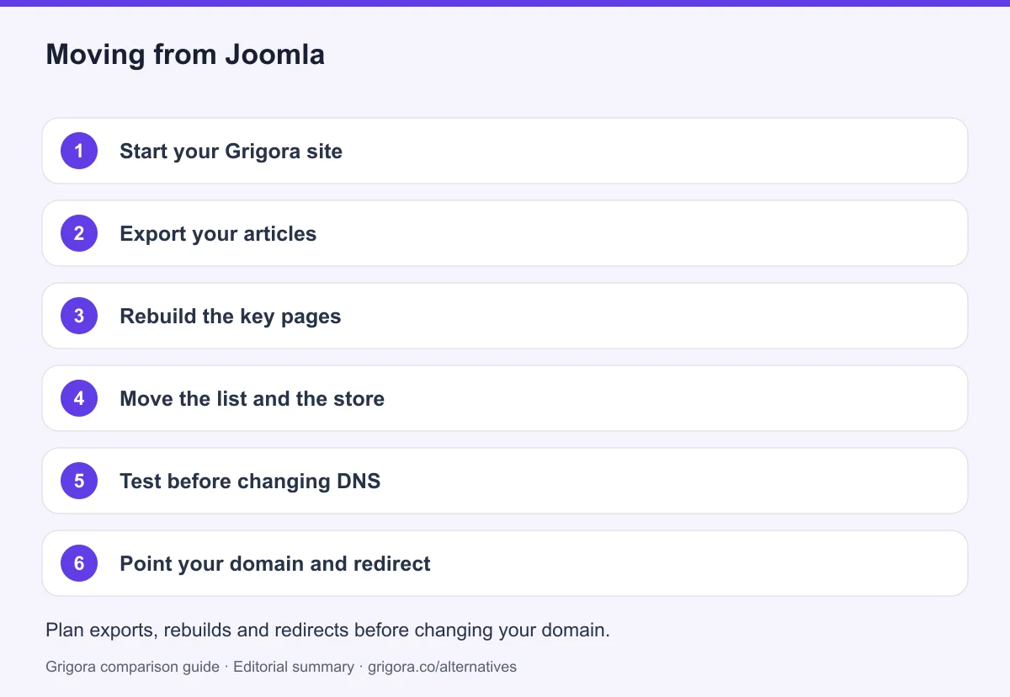Screen dimensions: 1010x697
Task: Select 'Rebuild the key pages' step text
Action: point(230,317)
